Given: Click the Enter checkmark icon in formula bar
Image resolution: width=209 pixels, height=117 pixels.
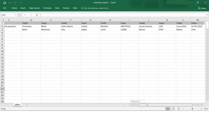Looking at the screenshot, I should pos(31,15).
